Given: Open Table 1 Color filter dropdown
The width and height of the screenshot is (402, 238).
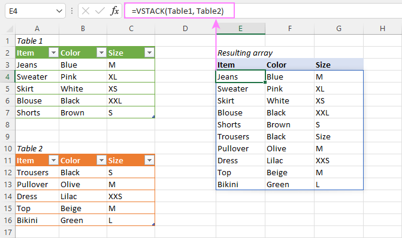Looking at the screenshot, I should coord(101,53).
